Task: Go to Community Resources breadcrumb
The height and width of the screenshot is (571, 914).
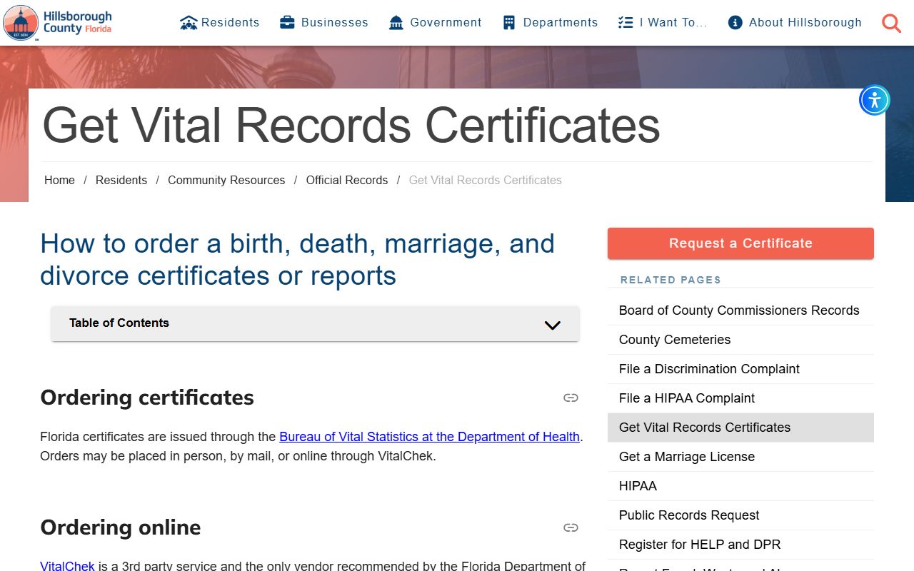Action: coord(226,181)
